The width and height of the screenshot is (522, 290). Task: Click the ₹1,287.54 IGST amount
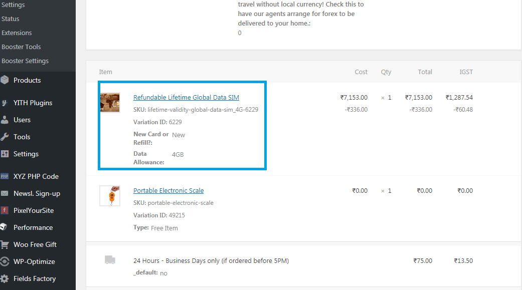click(x=459, y=98)
